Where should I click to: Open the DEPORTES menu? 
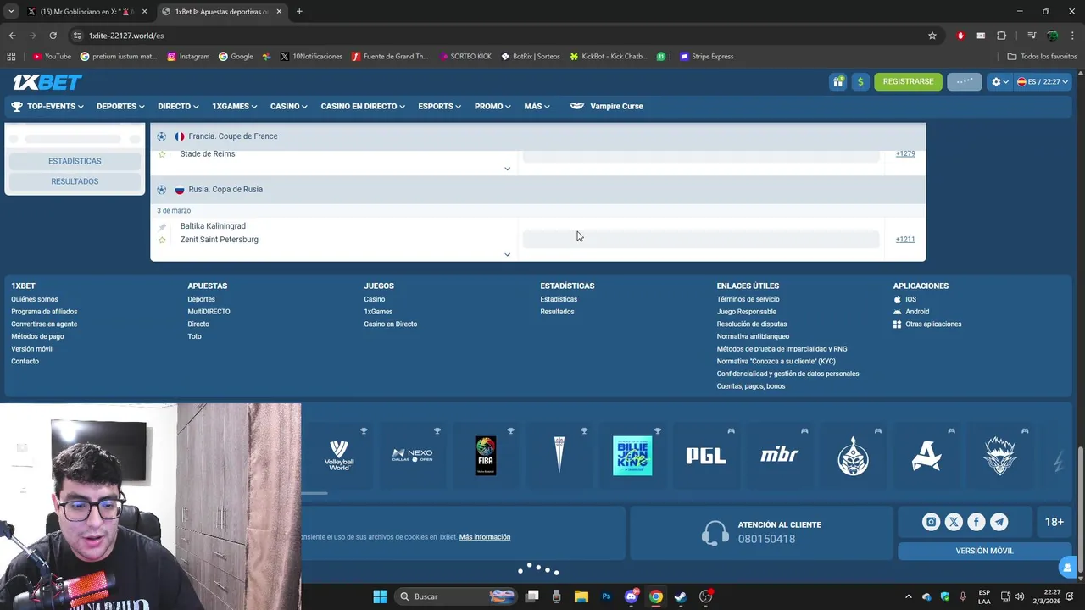pyautogui.click(x=120, y=106)
